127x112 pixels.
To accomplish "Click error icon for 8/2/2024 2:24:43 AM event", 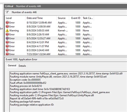I will pyautogui.click(x=7, y=50).
